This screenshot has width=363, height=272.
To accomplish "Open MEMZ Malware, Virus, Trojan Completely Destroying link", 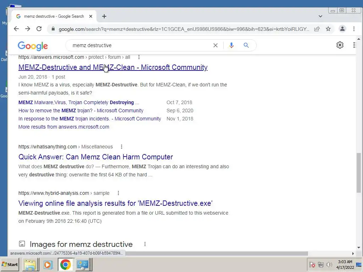I will coord(79,102).
